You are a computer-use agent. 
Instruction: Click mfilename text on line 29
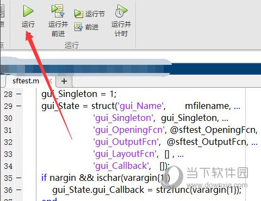207,106
